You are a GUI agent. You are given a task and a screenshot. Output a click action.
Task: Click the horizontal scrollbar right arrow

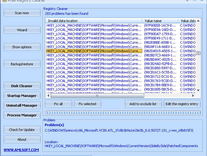pyautogui.click(x=193, y=95)
